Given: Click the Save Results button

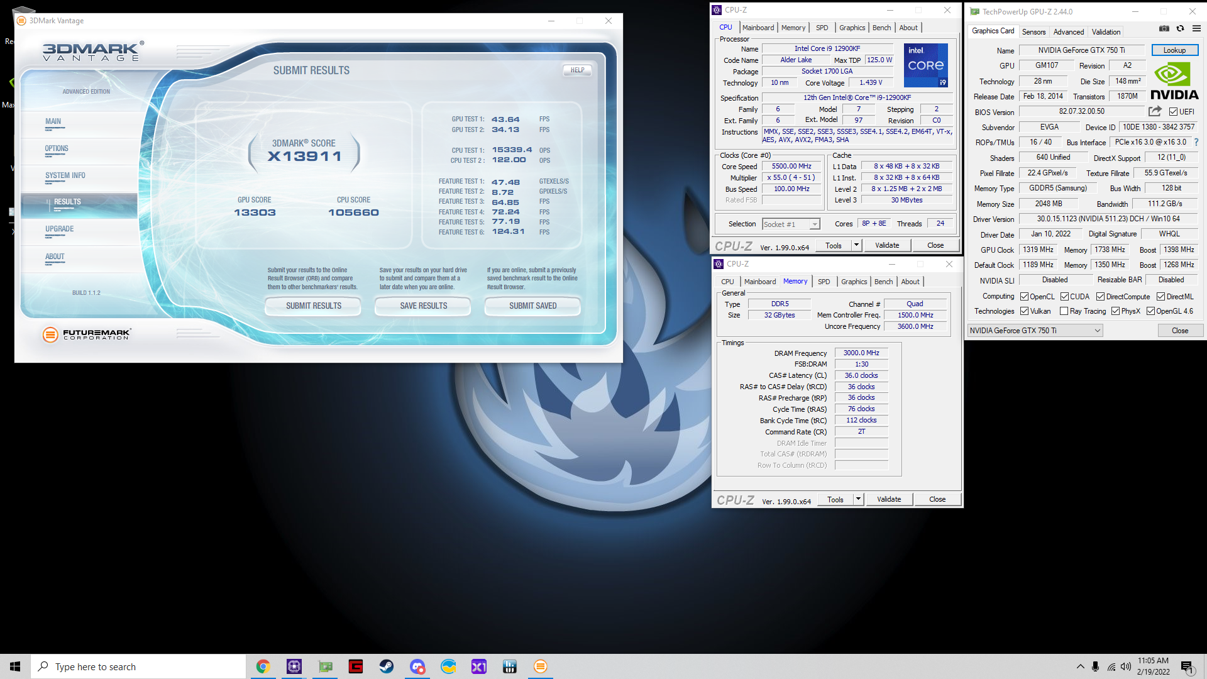Looking at the screenshot, I should click(423, 306).
